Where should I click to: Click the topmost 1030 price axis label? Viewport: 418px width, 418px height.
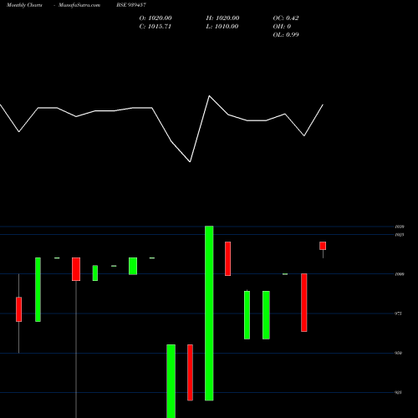click(400, 227)
